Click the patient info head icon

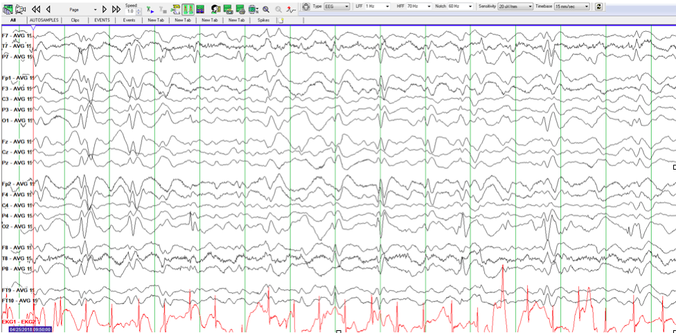pos(216,9)
